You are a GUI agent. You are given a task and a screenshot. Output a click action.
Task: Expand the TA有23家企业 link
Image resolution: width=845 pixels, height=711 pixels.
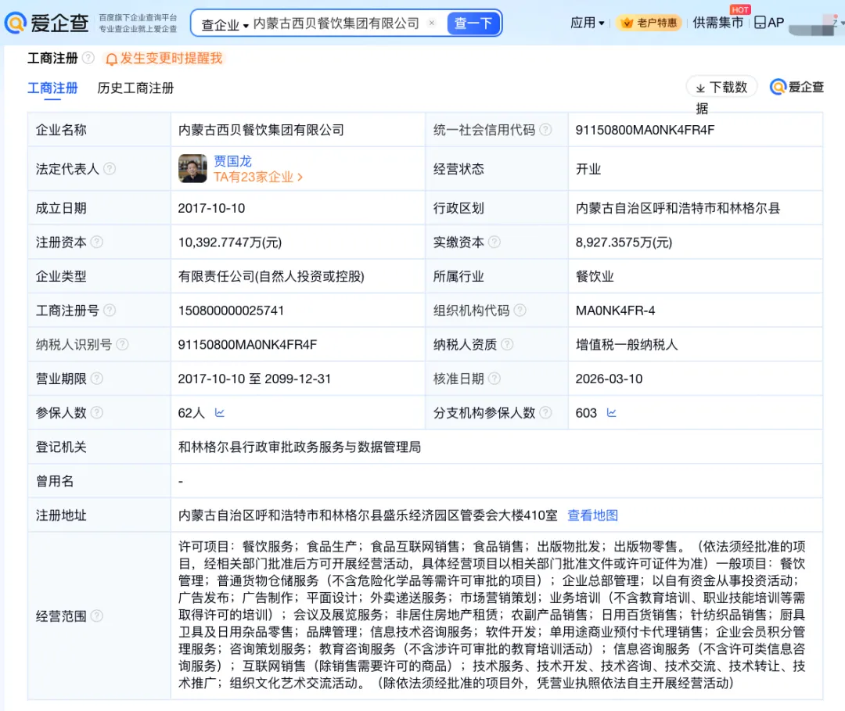[x=258, y=178]
